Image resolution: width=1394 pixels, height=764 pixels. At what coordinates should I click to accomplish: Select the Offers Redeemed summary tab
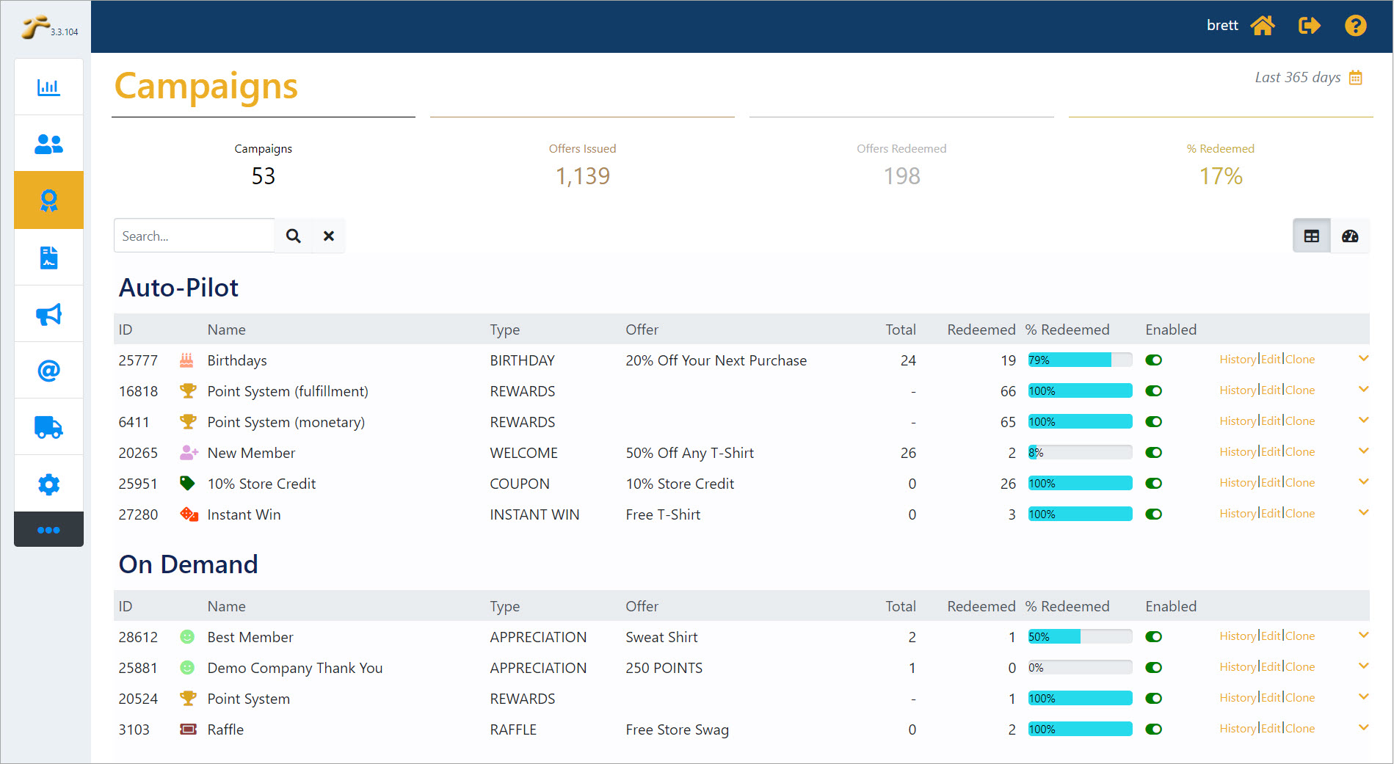901,164
